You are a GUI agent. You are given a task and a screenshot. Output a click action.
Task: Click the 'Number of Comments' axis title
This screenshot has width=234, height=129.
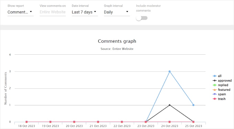[x=6, y=88]
